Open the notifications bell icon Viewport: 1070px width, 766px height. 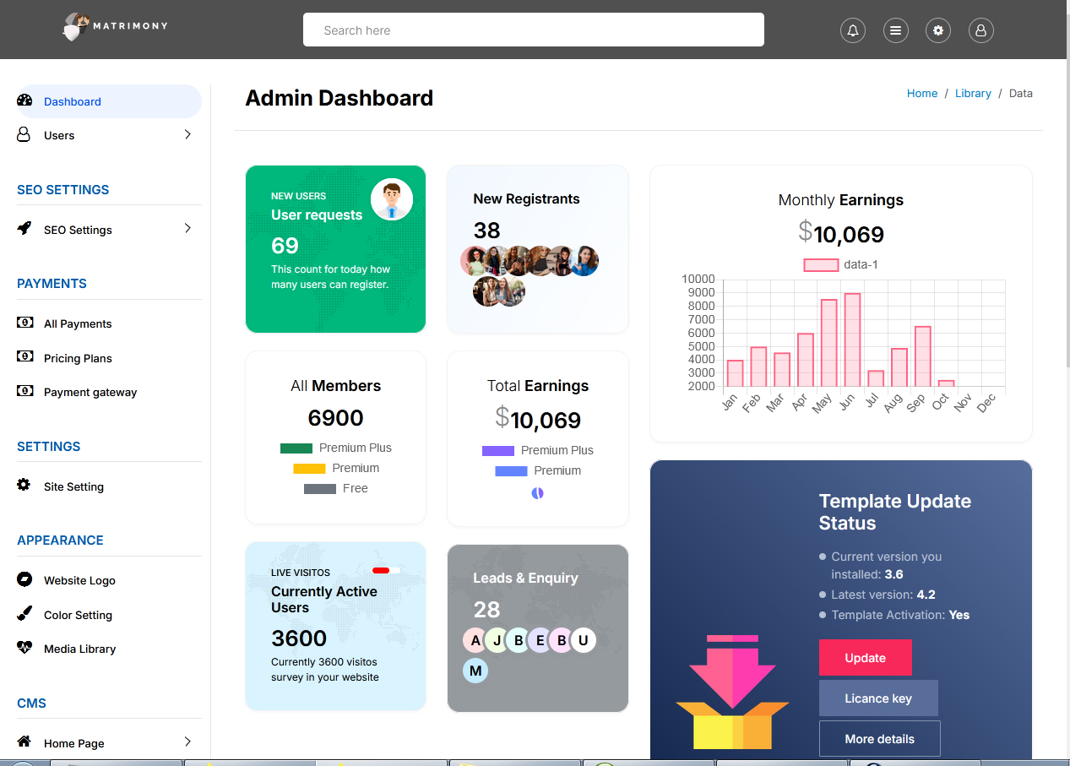coord(852,30)
